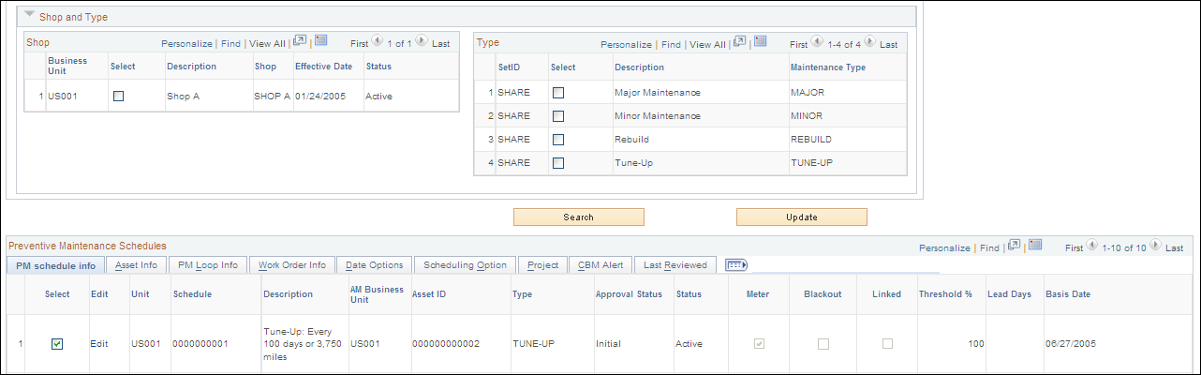This screenshot has height=375, width=1201.
Task: Click the REBUILD maintenance type cell
Action: [811, 139]
